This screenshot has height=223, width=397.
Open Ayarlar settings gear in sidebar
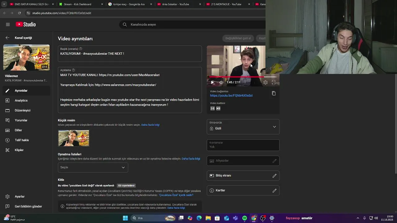pyautogui.click(x=7, y=197)
